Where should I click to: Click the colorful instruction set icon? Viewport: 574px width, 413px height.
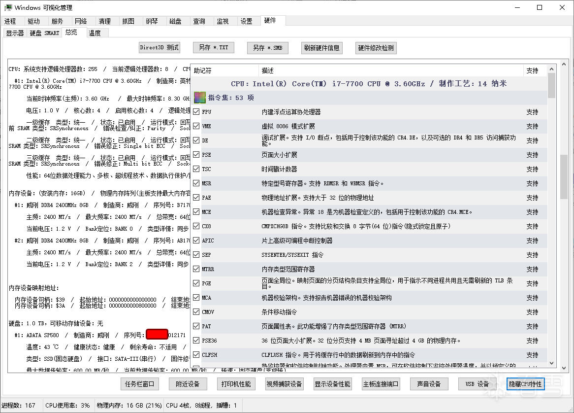click(x=199, y=98)
